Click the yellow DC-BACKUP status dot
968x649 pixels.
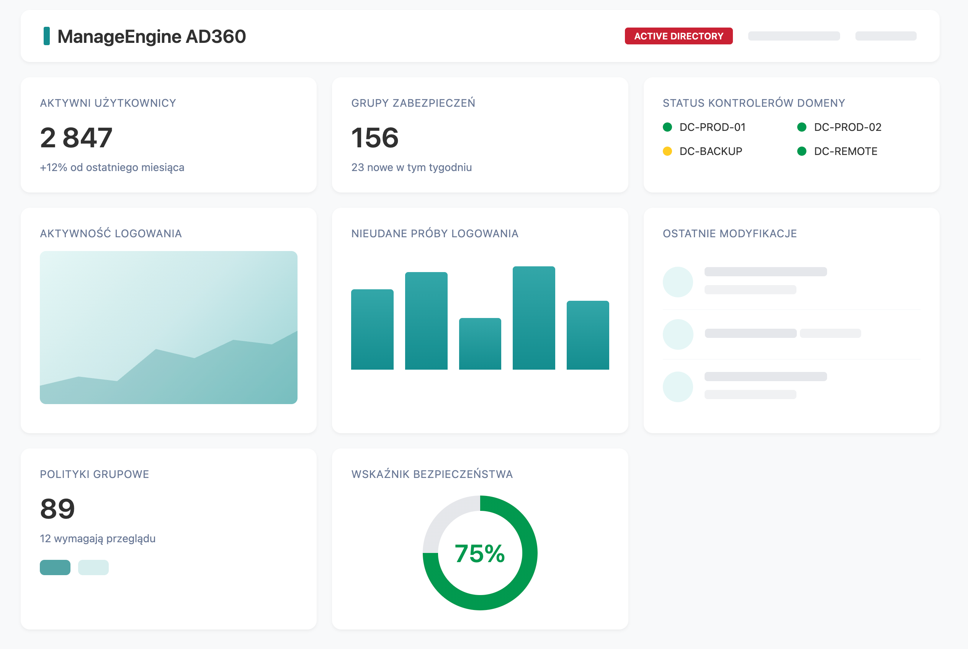(667, 151)
